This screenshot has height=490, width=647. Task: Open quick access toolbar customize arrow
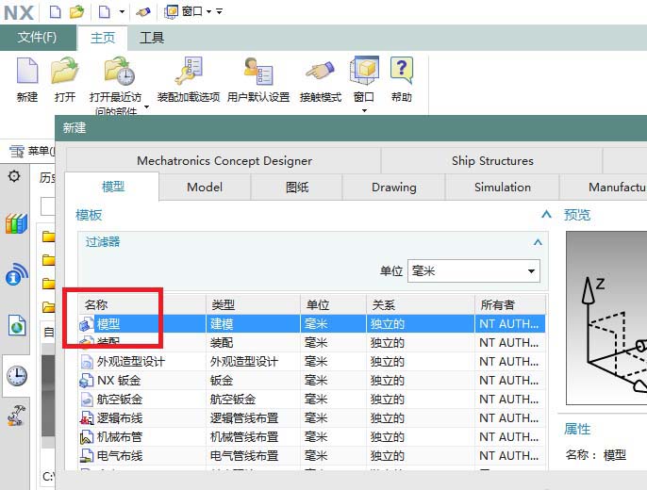[220, 11]
